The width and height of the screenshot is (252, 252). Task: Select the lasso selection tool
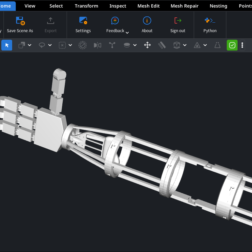click(x=42, y=45)
